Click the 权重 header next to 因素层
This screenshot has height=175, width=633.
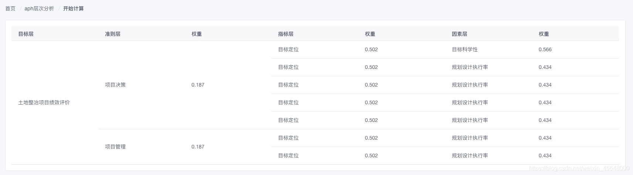pos(544,34)
